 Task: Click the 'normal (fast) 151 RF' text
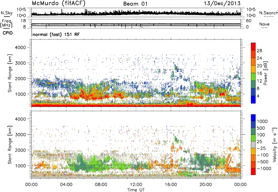click(x=56, y=34)
